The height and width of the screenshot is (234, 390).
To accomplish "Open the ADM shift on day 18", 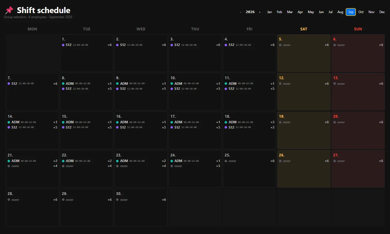I will (x=249, y=122).
